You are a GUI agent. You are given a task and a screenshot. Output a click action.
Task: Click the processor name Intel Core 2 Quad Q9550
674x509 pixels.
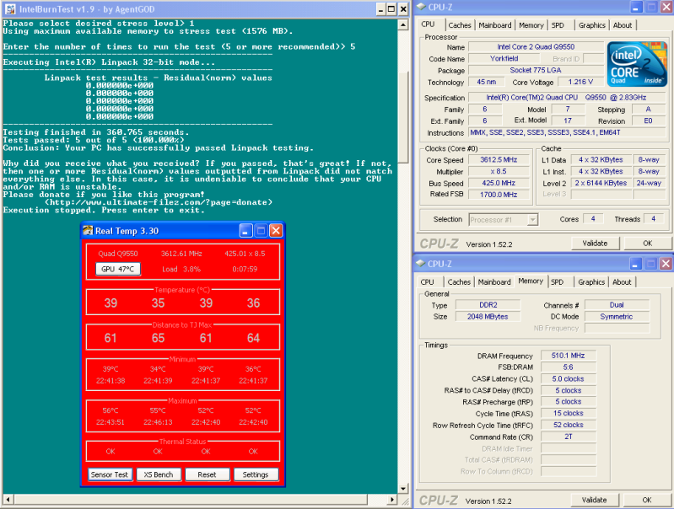(x=536, y=47)
